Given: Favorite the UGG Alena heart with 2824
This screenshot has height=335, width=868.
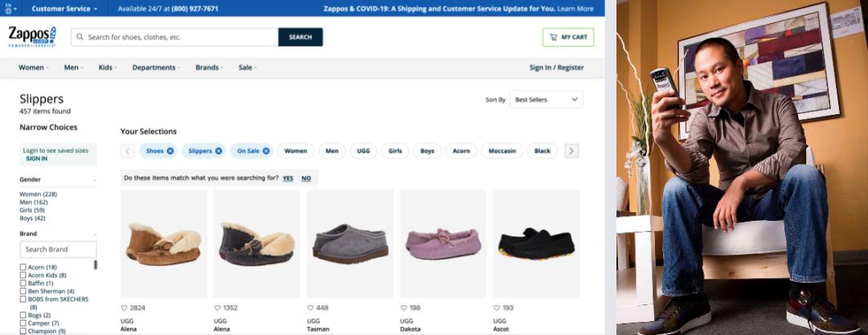Looking at the screenshot, I should pyautogui.click(x=124, y=308).
